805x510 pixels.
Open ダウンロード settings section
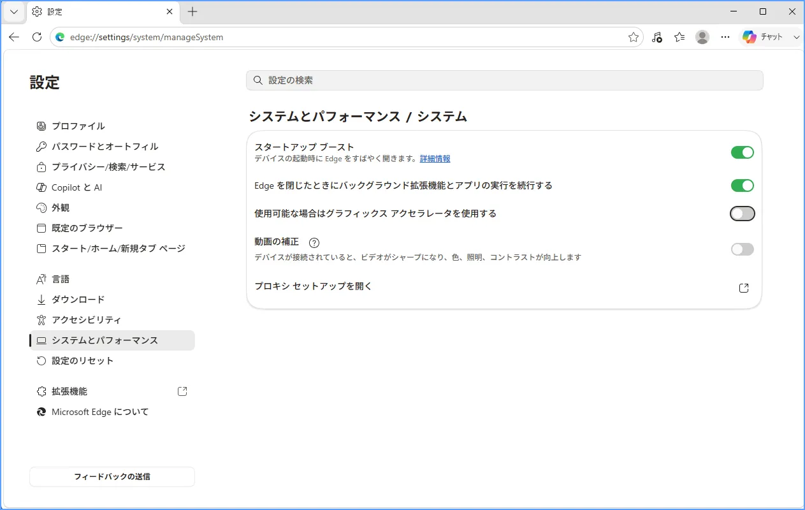click(x=112, y=300)
